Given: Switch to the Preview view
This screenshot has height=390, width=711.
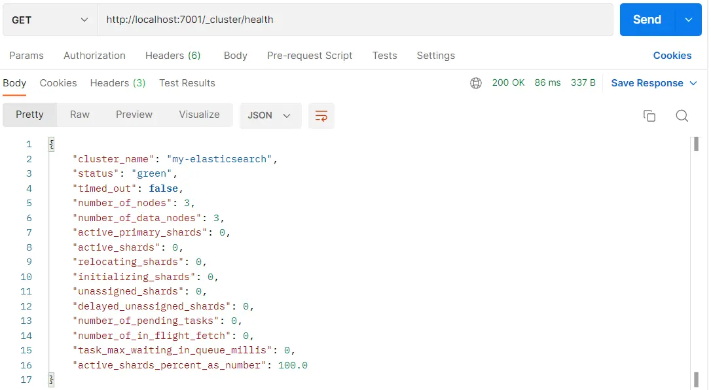Looking at the screenshot, I should 134,115.
